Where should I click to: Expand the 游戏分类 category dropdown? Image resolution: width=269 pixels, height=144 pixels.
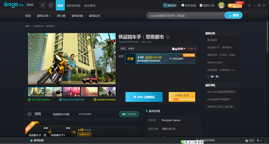[x=44, y=16]
